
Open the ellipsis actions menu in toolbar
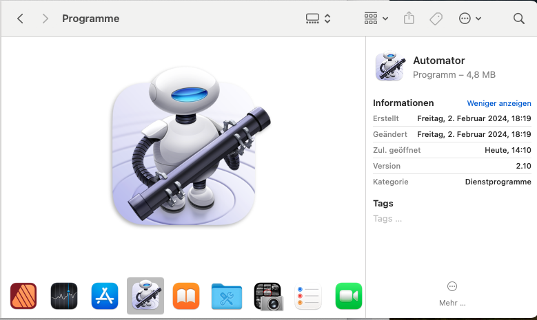pos(470,19)
